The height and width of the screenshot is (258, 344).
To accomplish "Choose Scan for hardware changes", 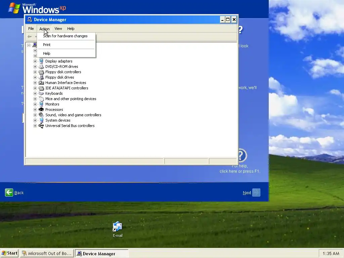I will point(66,36).
